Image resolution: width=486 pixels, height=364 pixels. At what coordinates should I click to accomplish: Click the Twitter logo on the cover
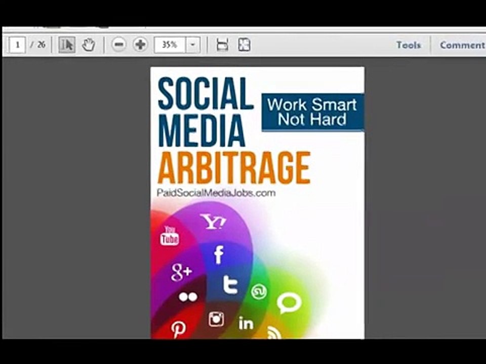coord(231,285)
